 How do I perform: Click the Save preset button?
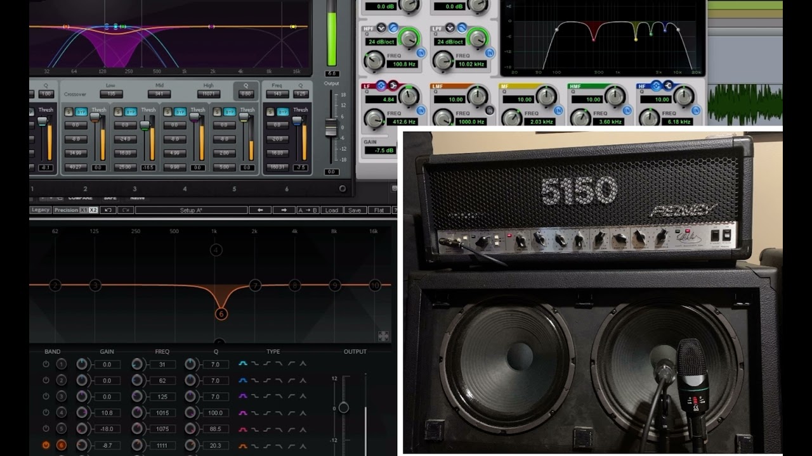355,210
